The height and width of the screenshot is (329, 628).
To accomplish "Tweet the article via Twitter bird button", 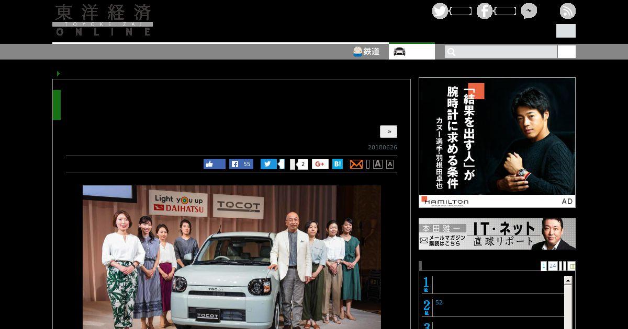I will click(x=269, y=164).
